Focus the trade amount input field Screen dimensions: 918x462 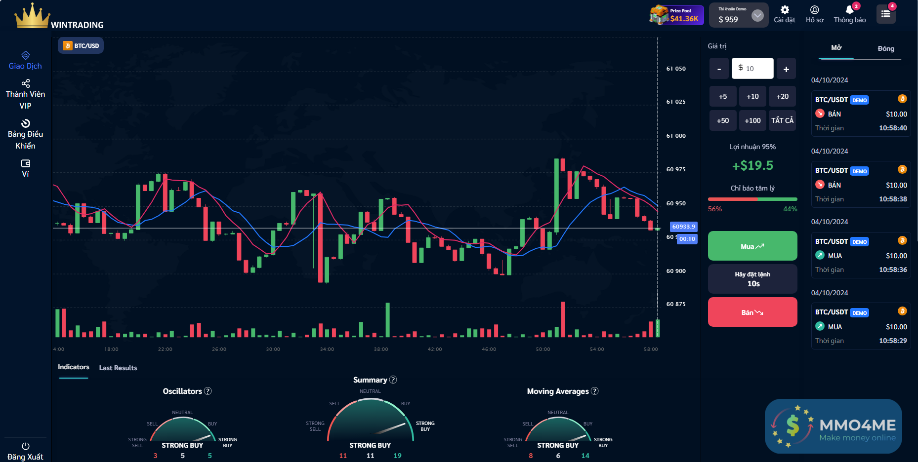coord(752,69)
